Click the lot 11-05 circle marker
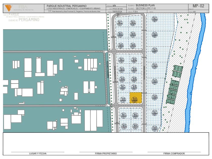The image size is (212, 159). tap(154, 82)
